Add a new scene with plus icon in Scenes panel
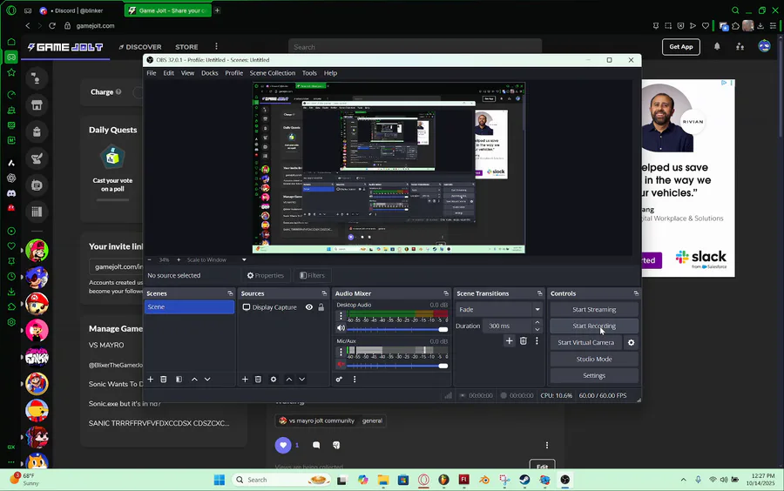This screenshot has height=491, width=784. [x=150, y=379]
